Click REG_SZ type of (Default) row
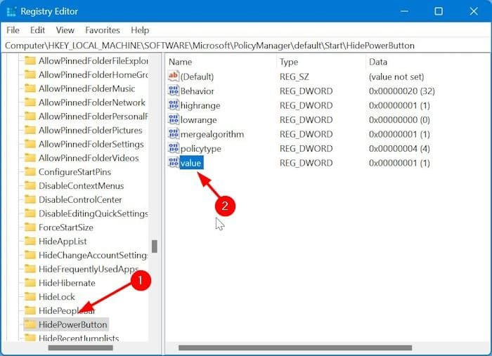 pos(294,77)
